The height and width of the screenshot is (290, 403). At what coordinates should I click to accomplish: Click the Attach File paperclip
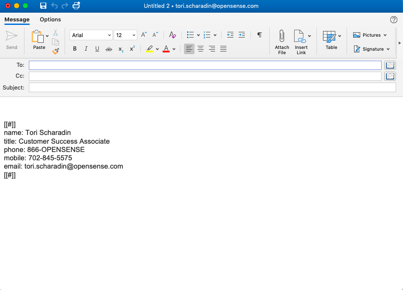(281, 36)
